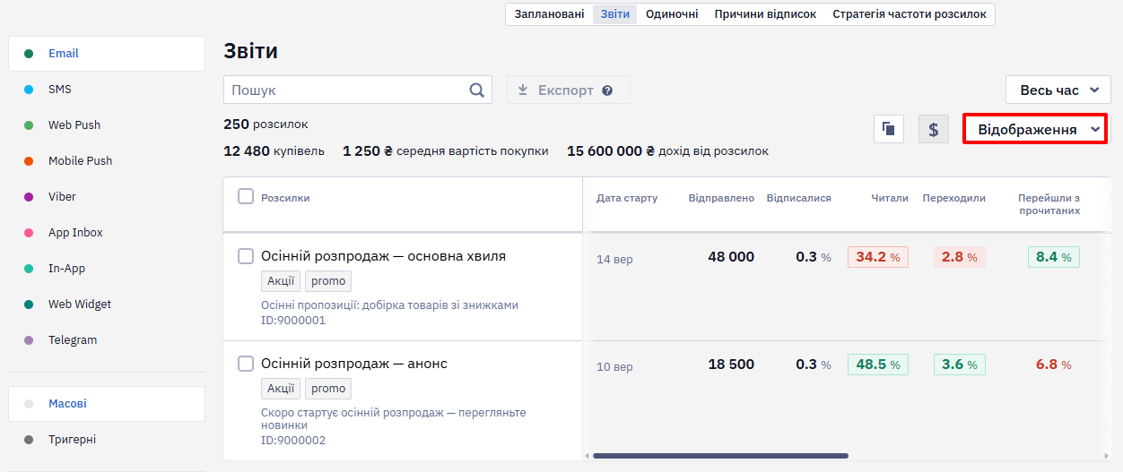Select SMS channel in sidebar

click(x=107, y=90)
